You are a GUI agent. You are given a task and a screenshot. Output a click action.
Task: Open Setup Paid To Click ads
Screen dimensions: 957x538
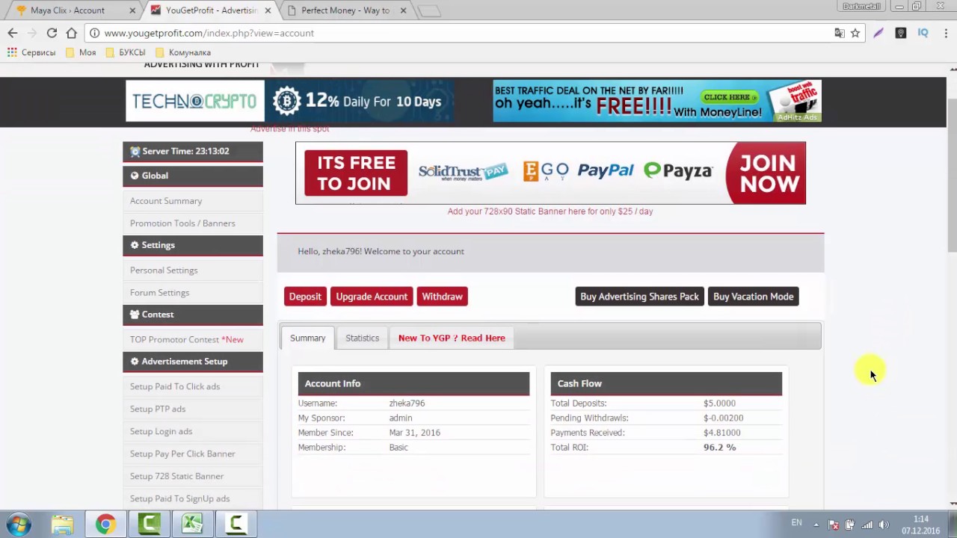[175, 386]
